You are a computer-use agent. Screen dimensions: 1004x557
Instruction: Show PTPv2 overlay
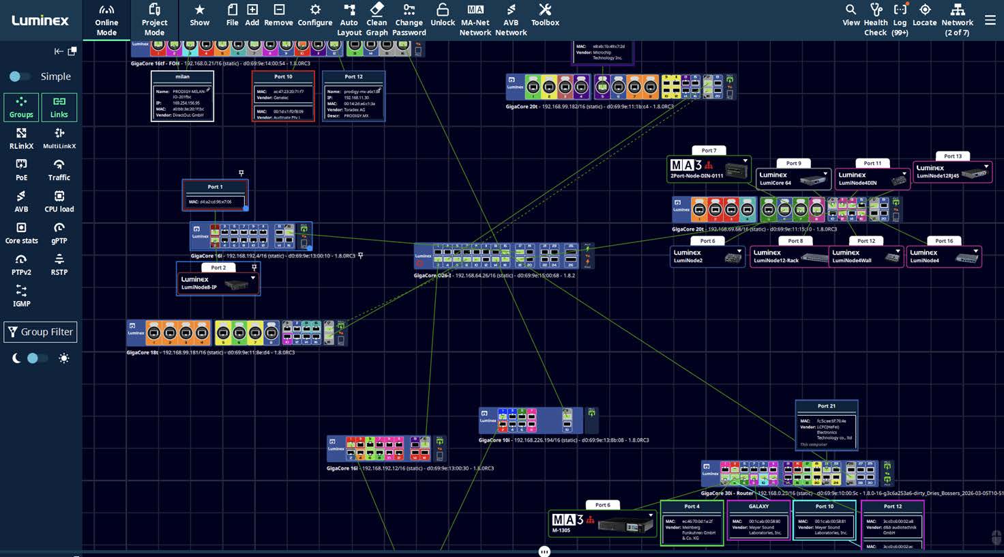tap(21, 264)
